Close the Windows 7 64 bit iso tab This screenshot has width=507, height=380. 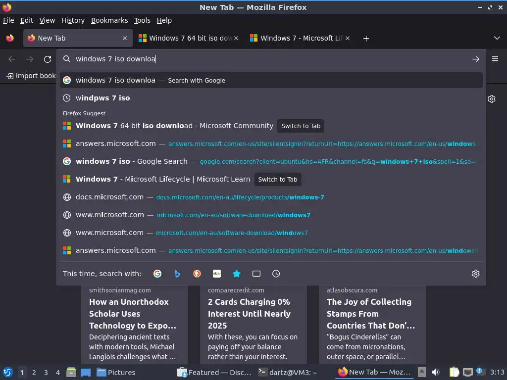(x=236, y=38)
